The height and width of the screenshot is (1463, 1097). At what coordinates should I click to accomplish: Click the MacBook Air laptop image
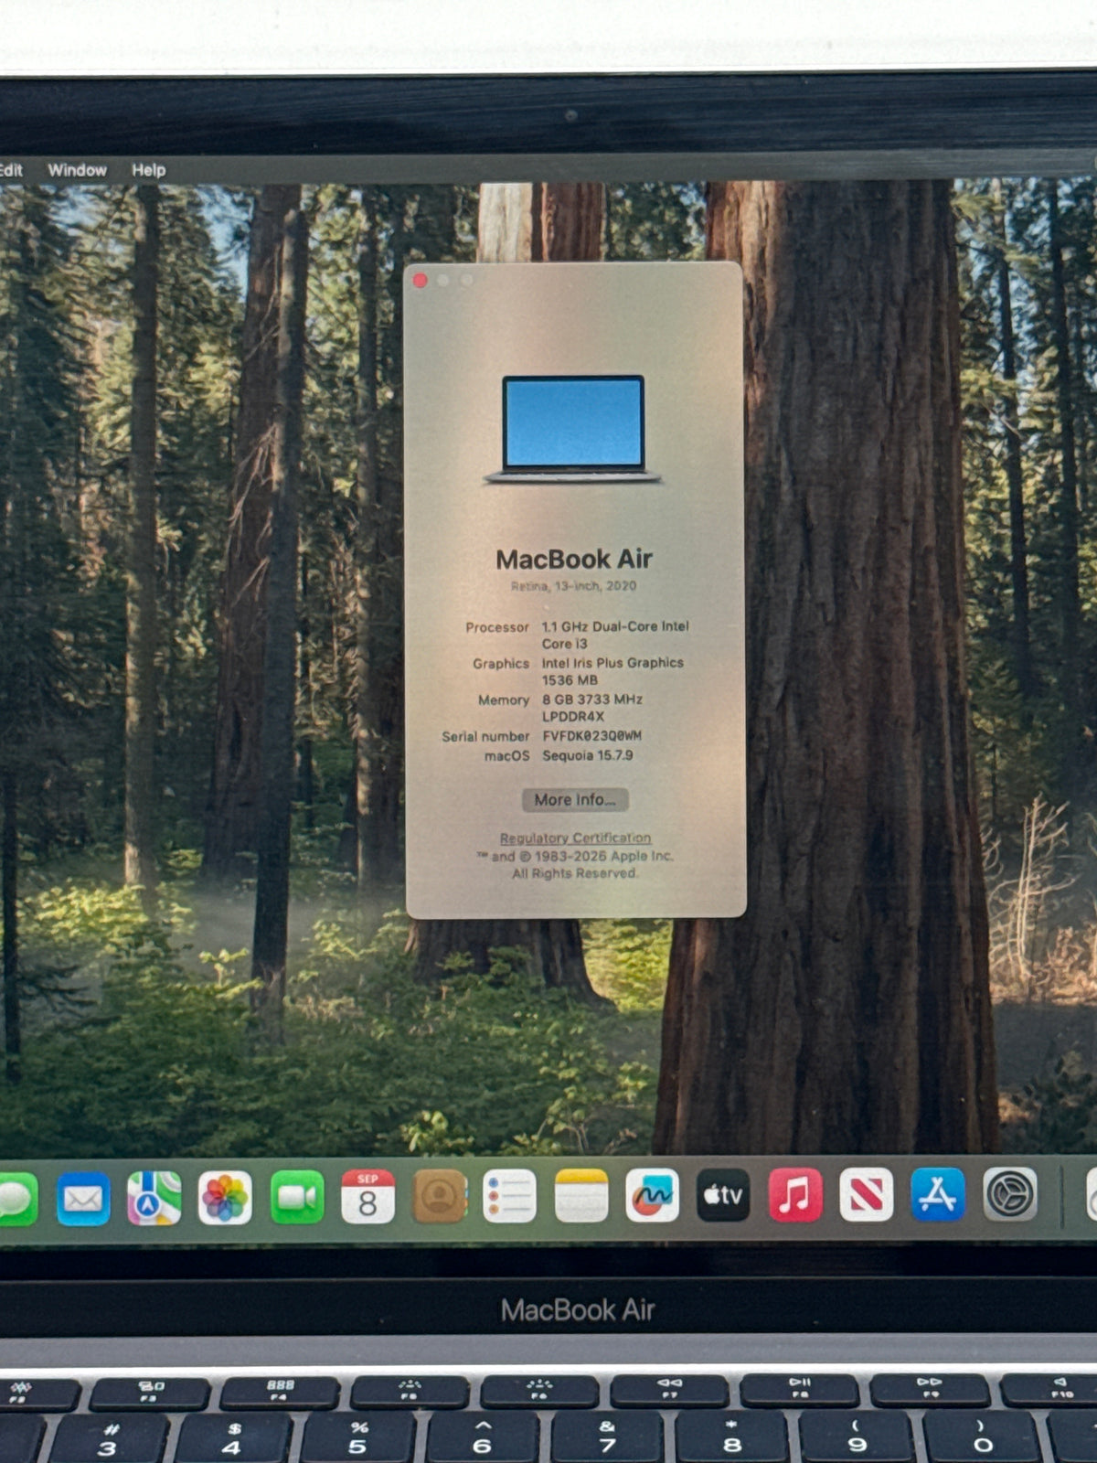coord(572,429)
